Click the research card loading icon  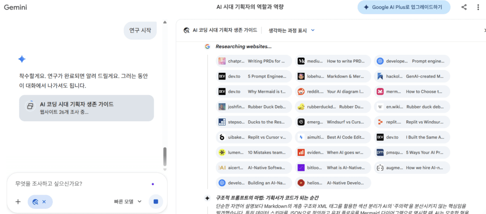tap(30, 106)
